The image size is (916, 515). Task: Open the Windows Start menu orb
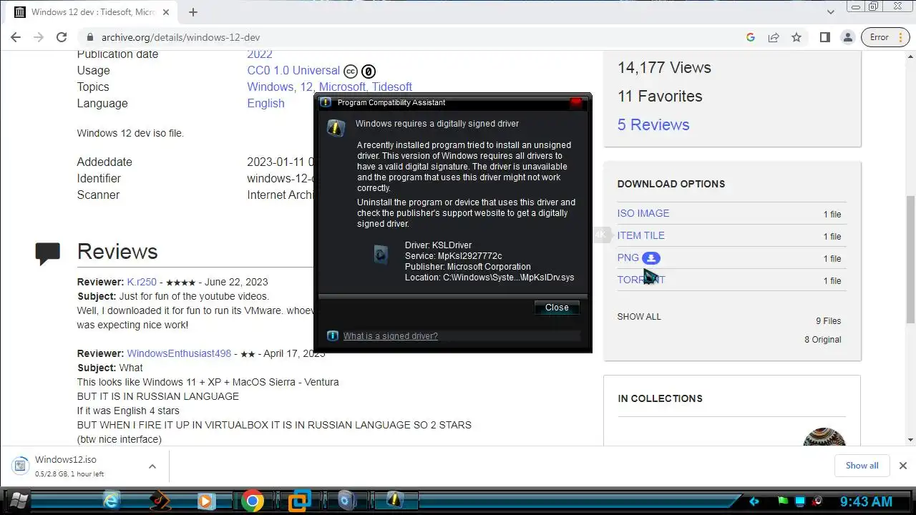[x=19, y=501]
